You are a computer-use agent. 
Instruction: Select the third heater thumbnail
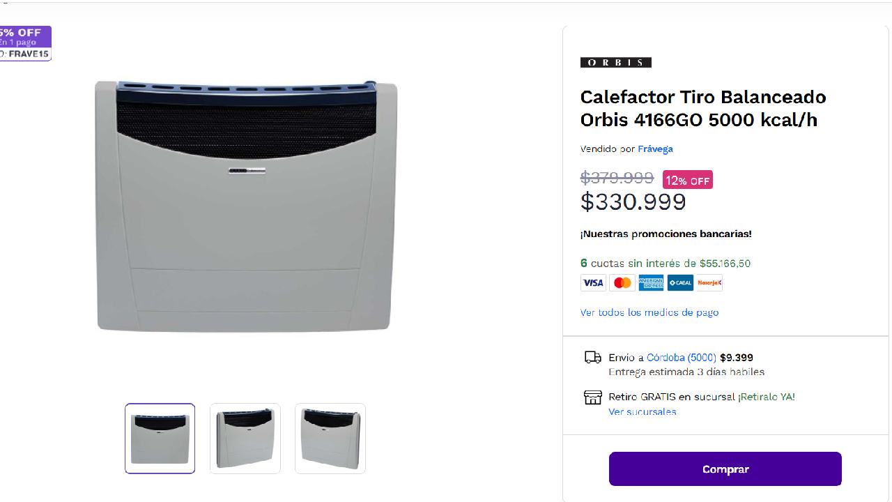click(x=330, y=439)
